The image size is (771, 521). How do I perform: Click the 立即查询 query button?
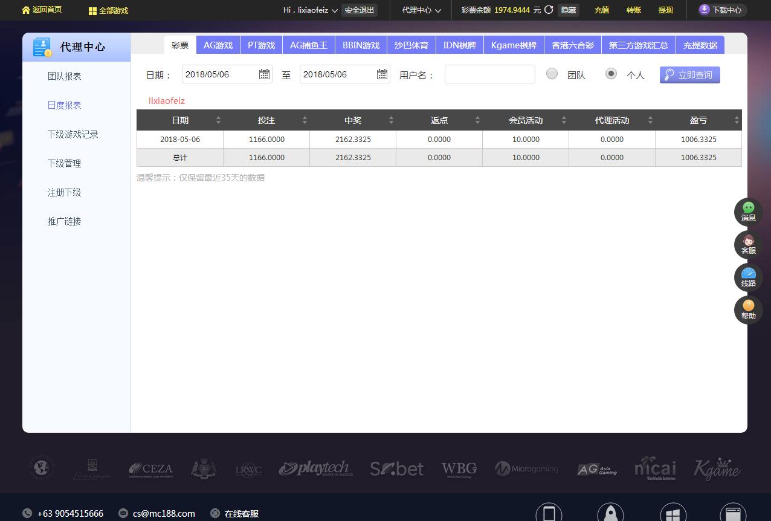[689, 74]
